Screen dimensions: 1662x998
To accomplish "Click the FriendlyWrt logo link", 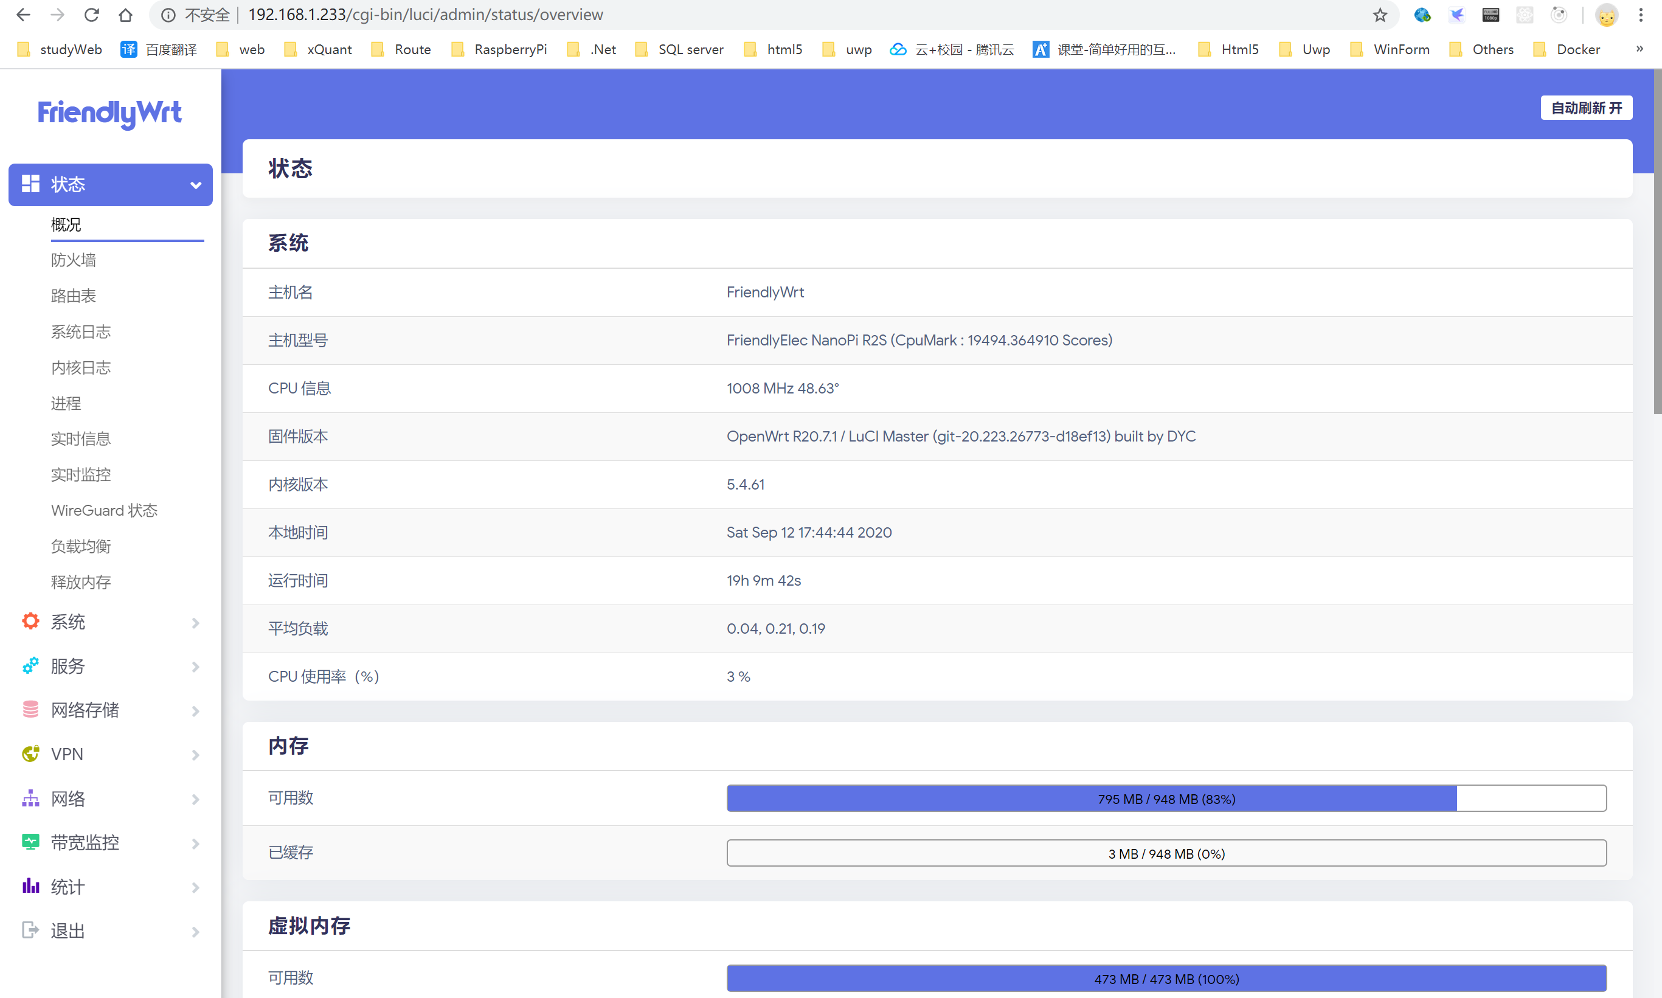I will [x=109, y=114].
